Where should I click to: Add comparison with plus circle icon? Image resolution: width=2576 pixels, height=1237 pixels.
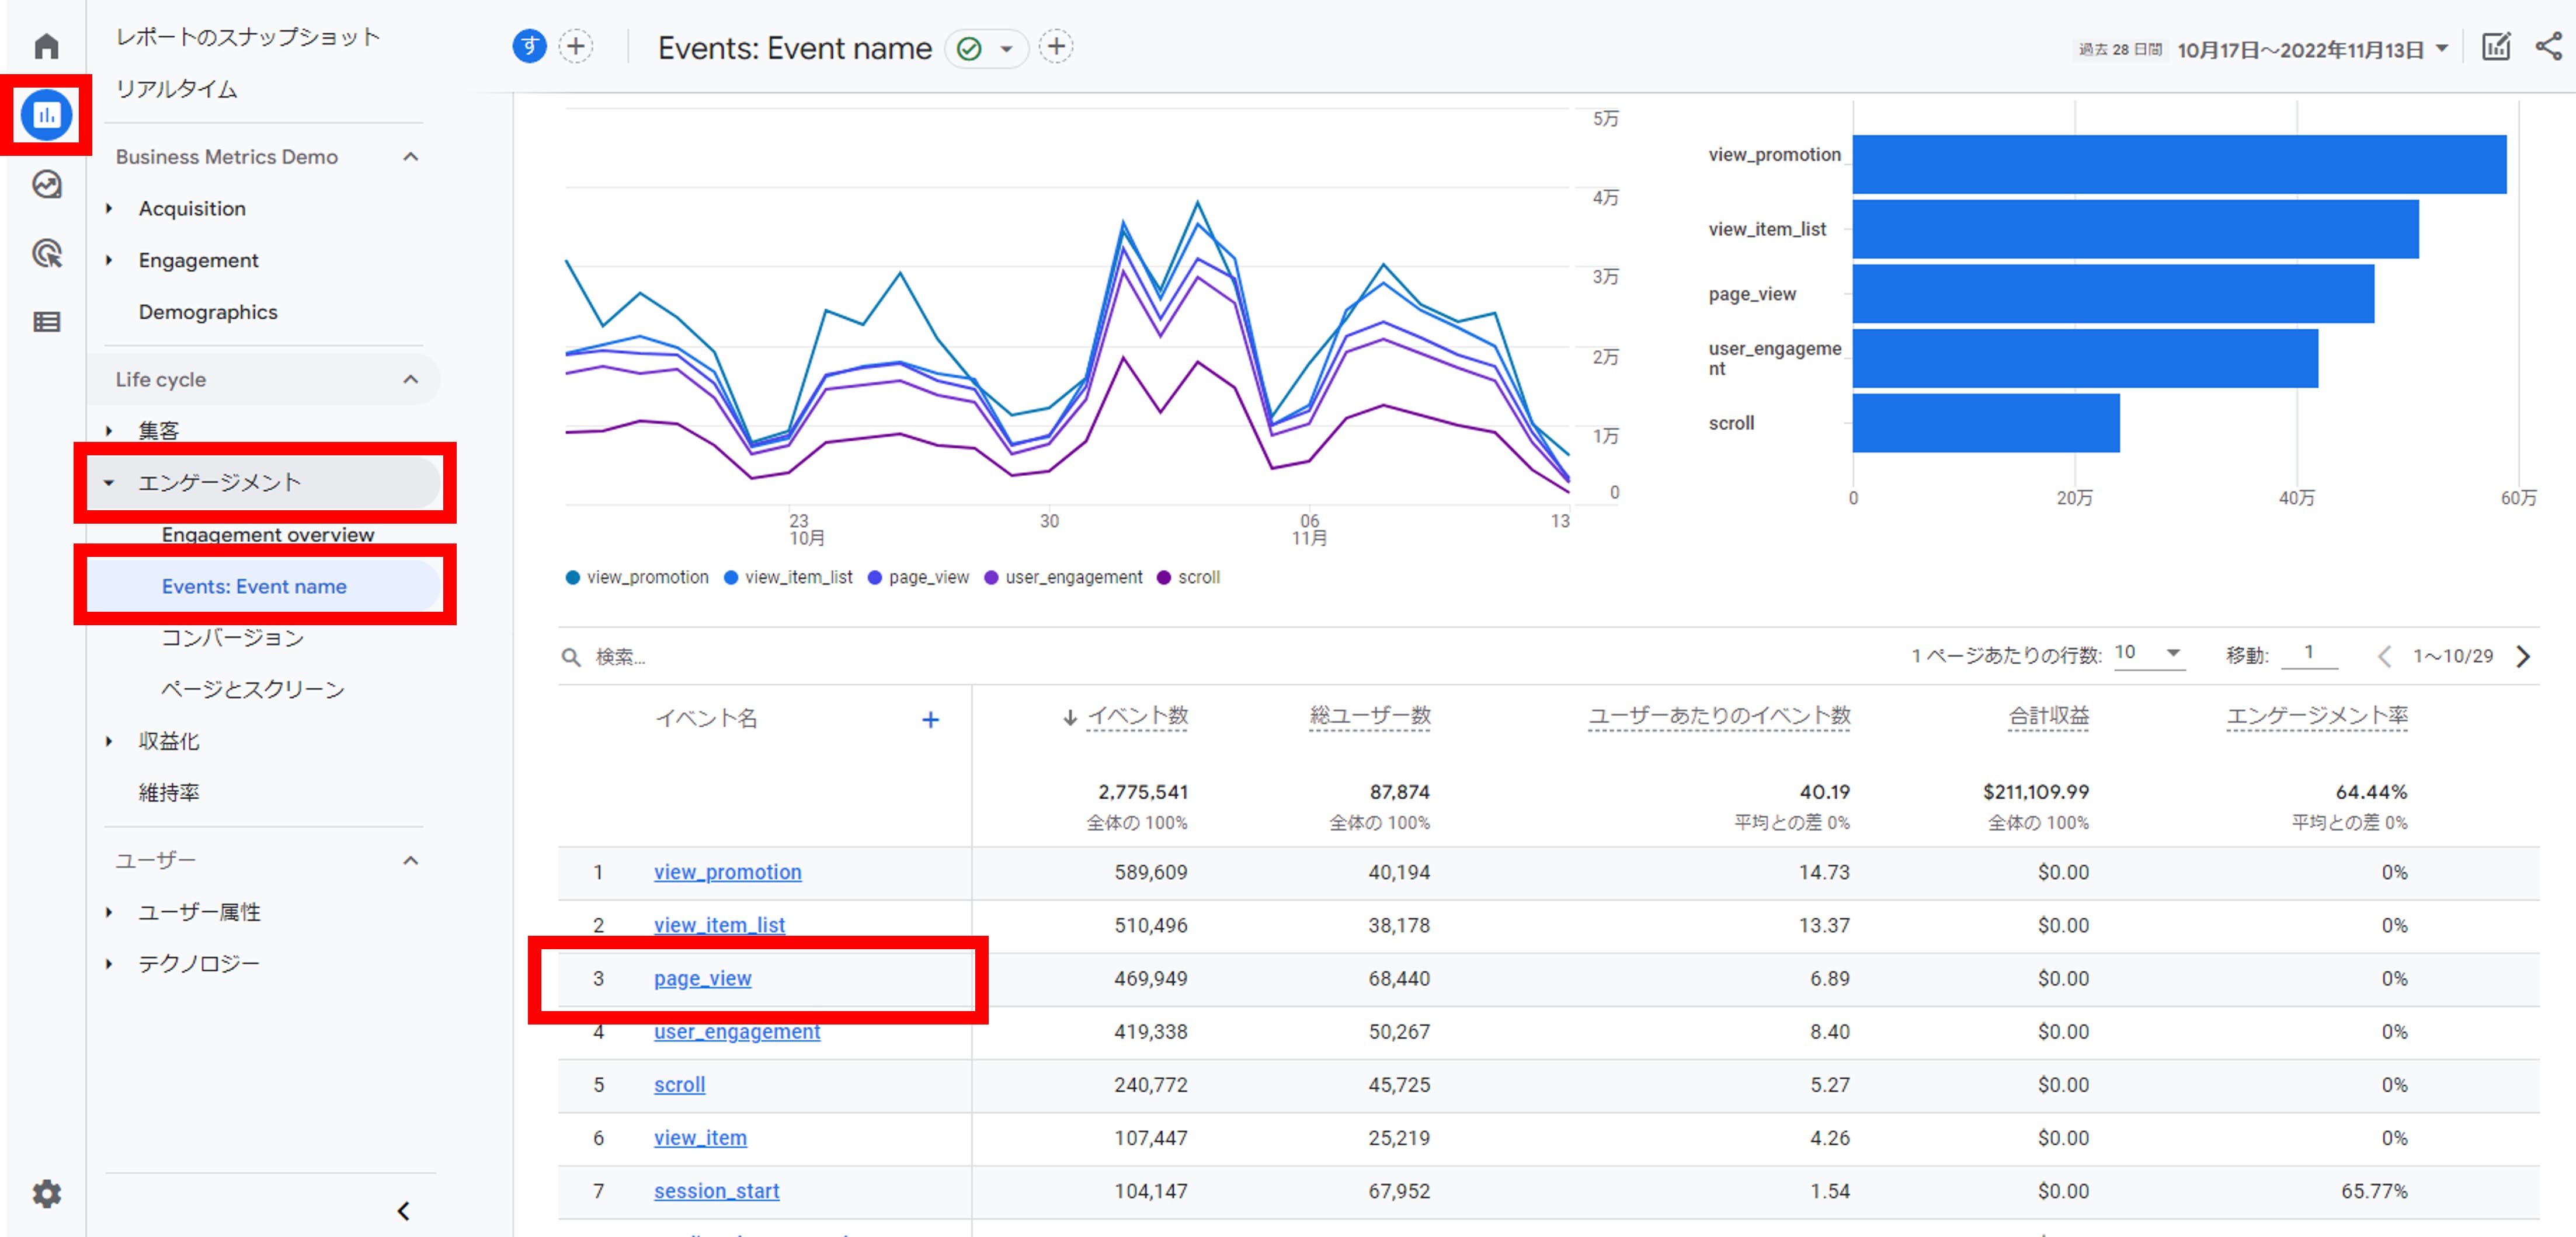click(575, 47)
